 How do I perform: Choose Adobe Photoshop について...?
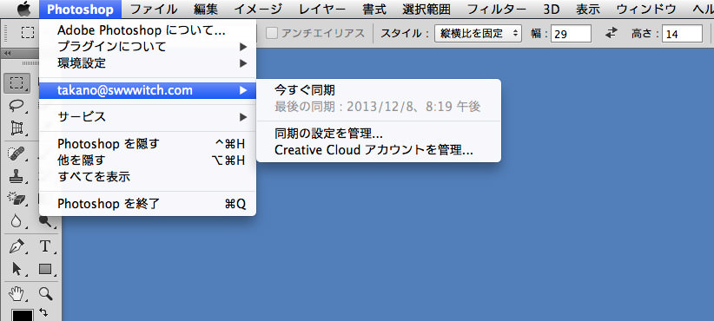click(x=148, y=31)
